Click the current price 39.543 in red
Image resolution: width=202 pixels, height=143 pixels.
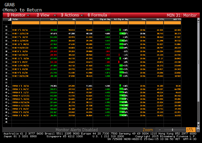(x=54, y=52)
